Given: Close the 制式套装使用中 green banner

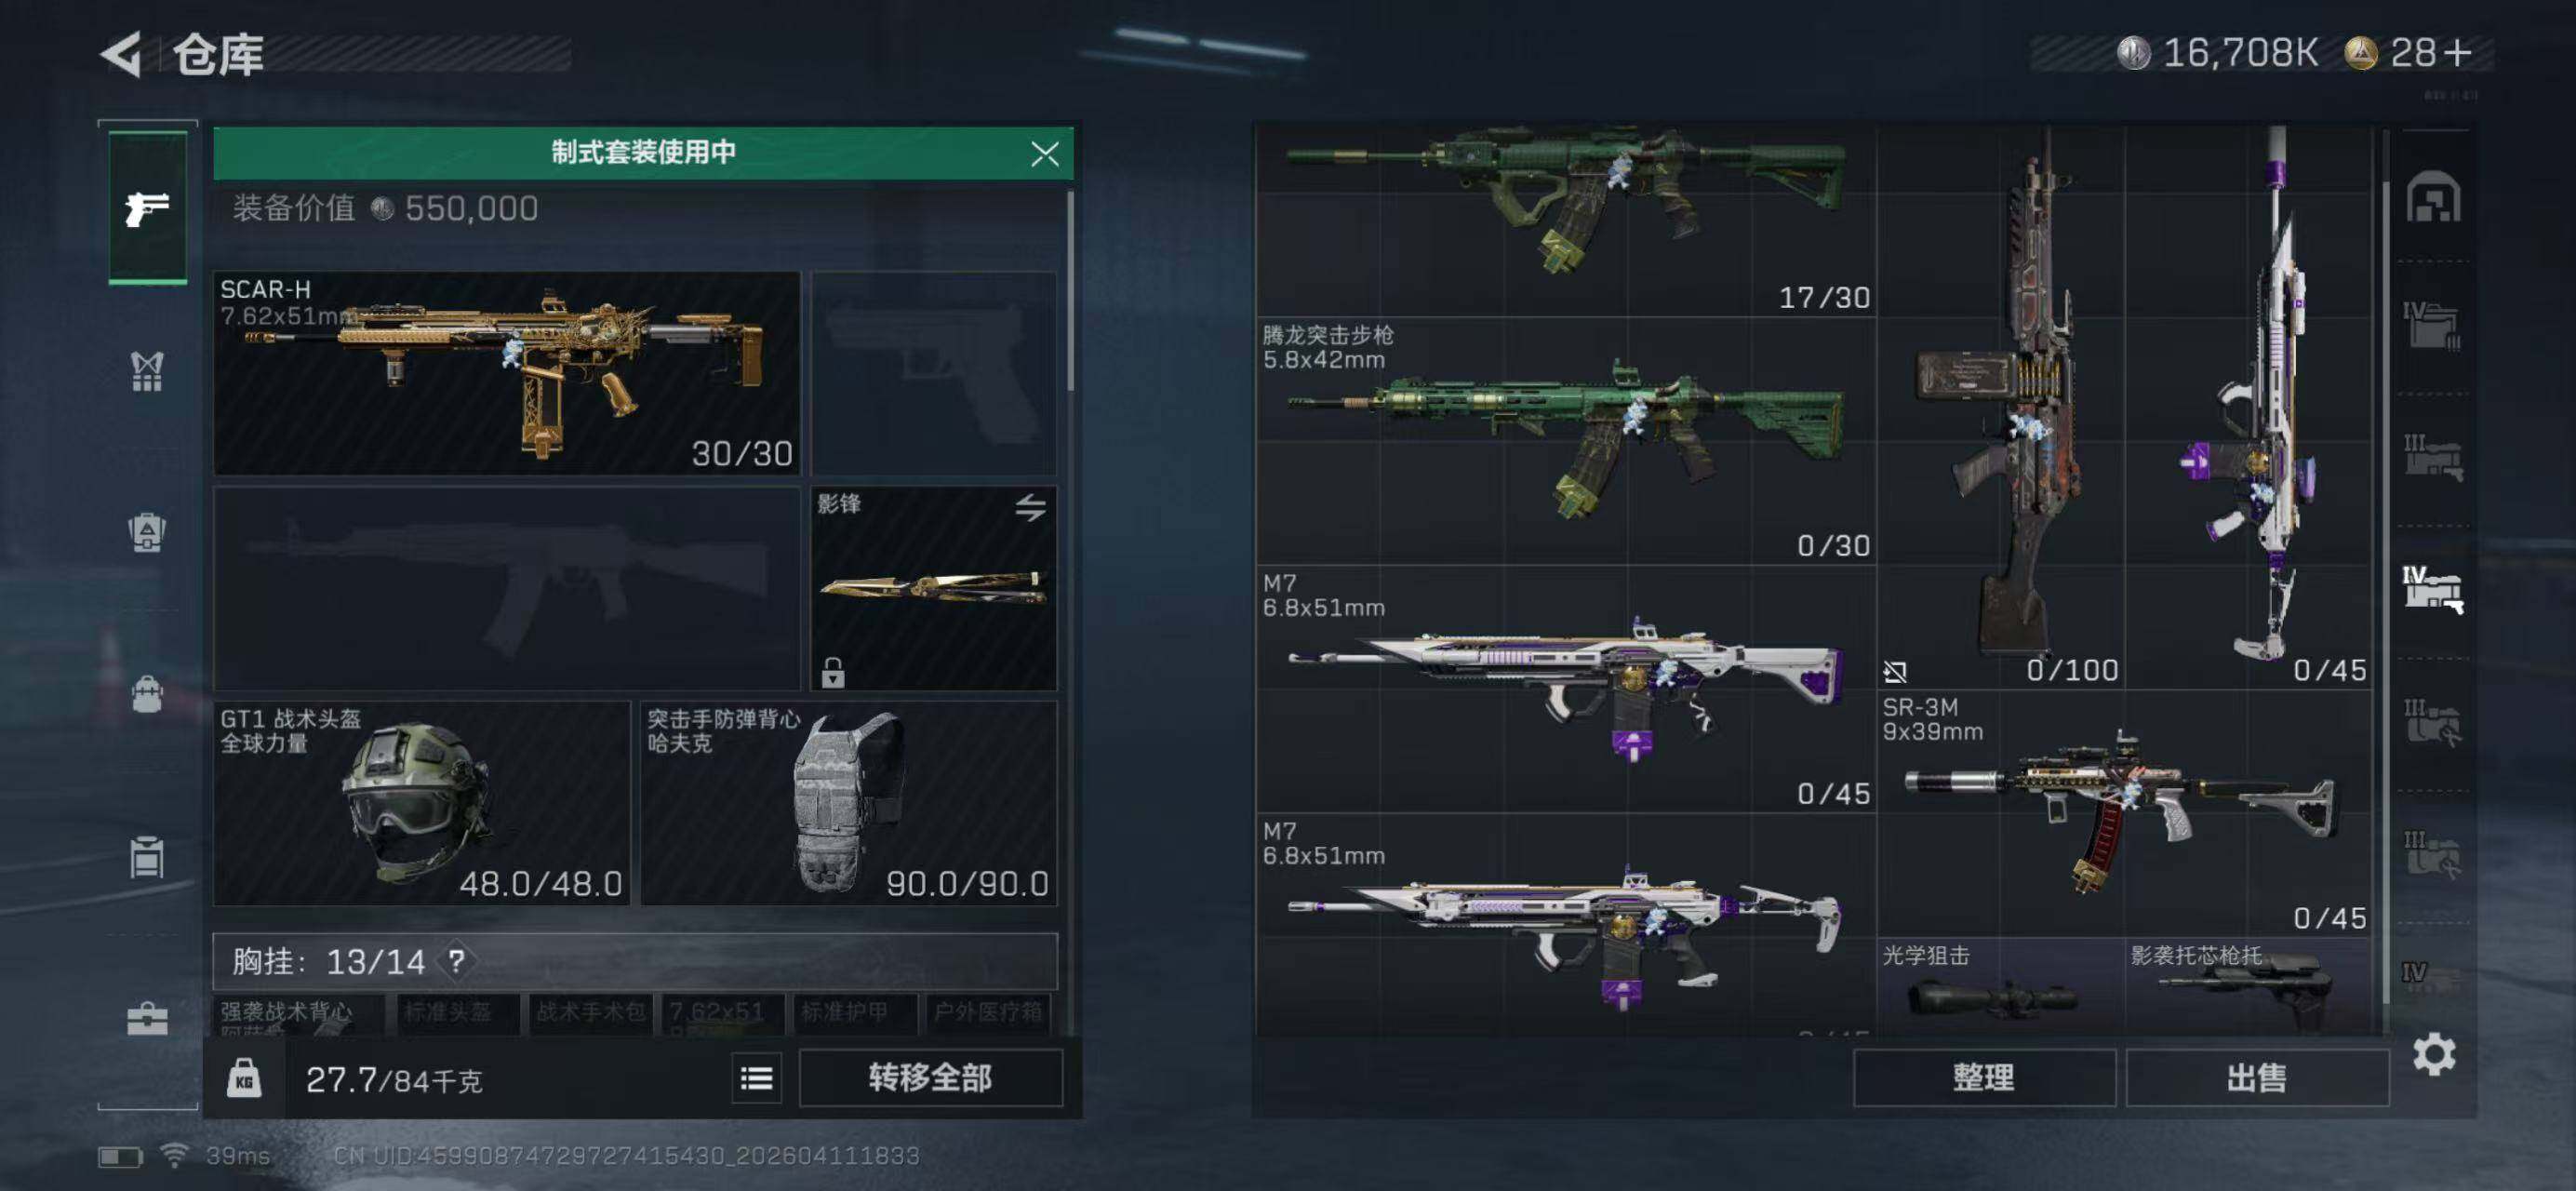Looking at the screenshot, I should (x=1044, y=153).
